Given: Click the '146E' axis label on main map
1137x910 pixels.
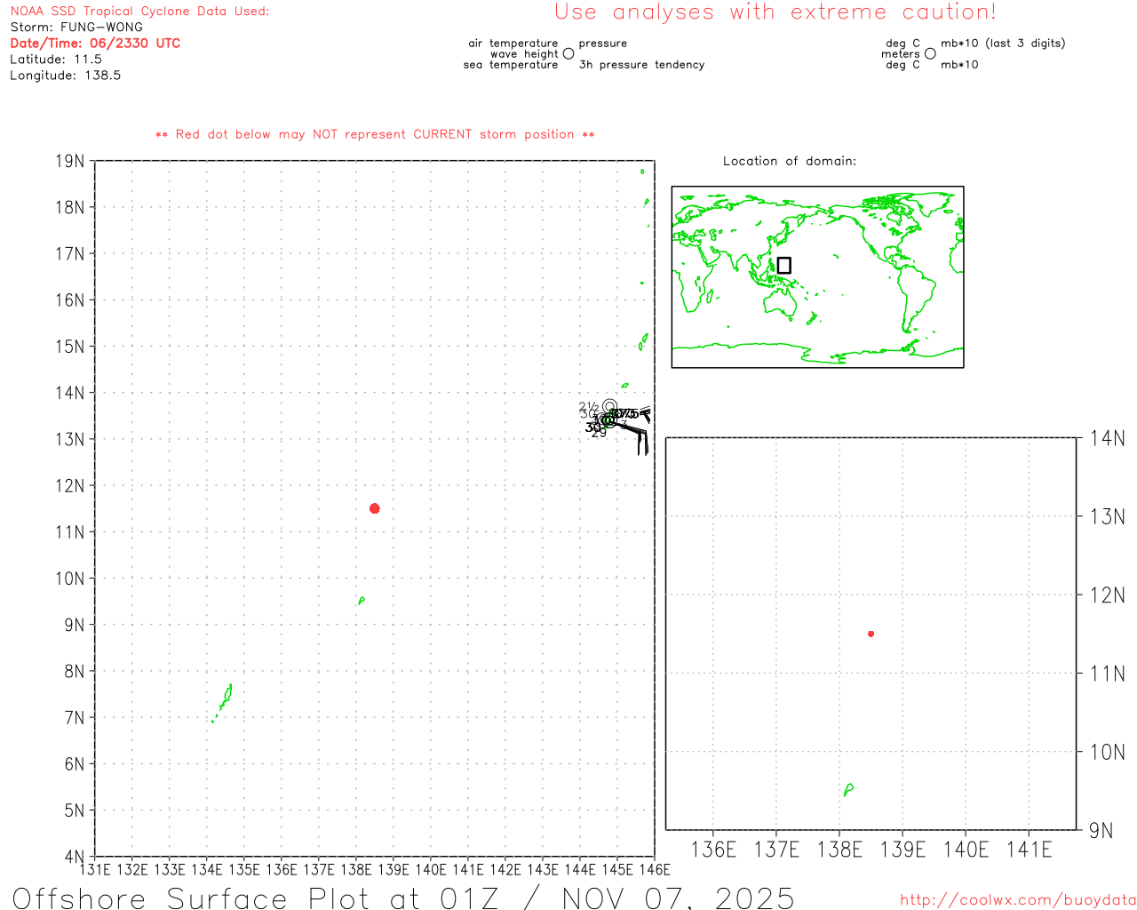Looking at the screenshot, I should (655, 869).
